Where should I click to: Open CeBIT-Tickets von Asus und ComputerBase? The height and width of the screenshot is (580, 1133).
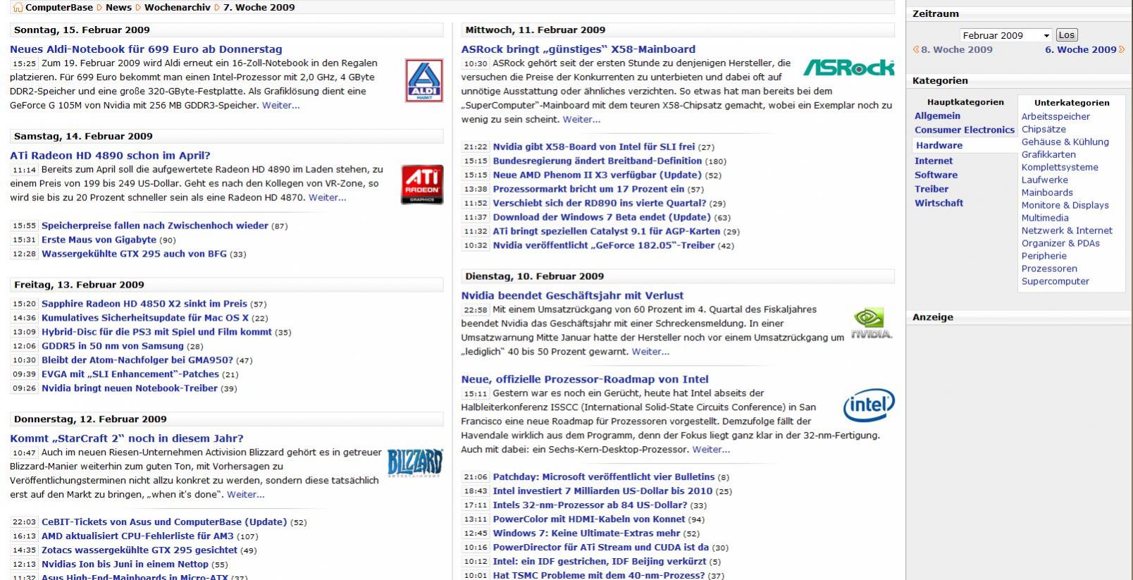(x=164, y=522)
